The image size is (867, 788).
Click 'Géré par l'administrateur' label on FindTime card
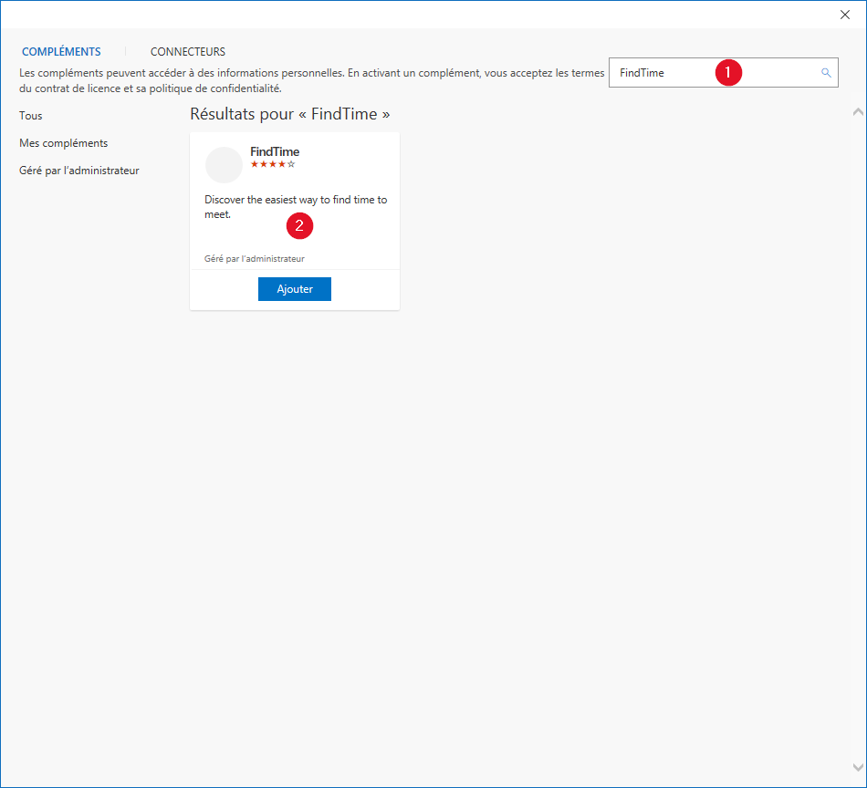pos(255,259)
